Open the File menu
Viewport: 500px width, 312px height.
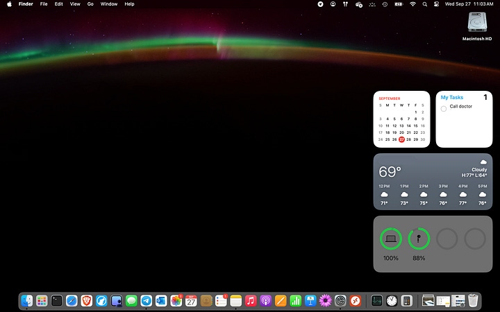pos(44,4)
